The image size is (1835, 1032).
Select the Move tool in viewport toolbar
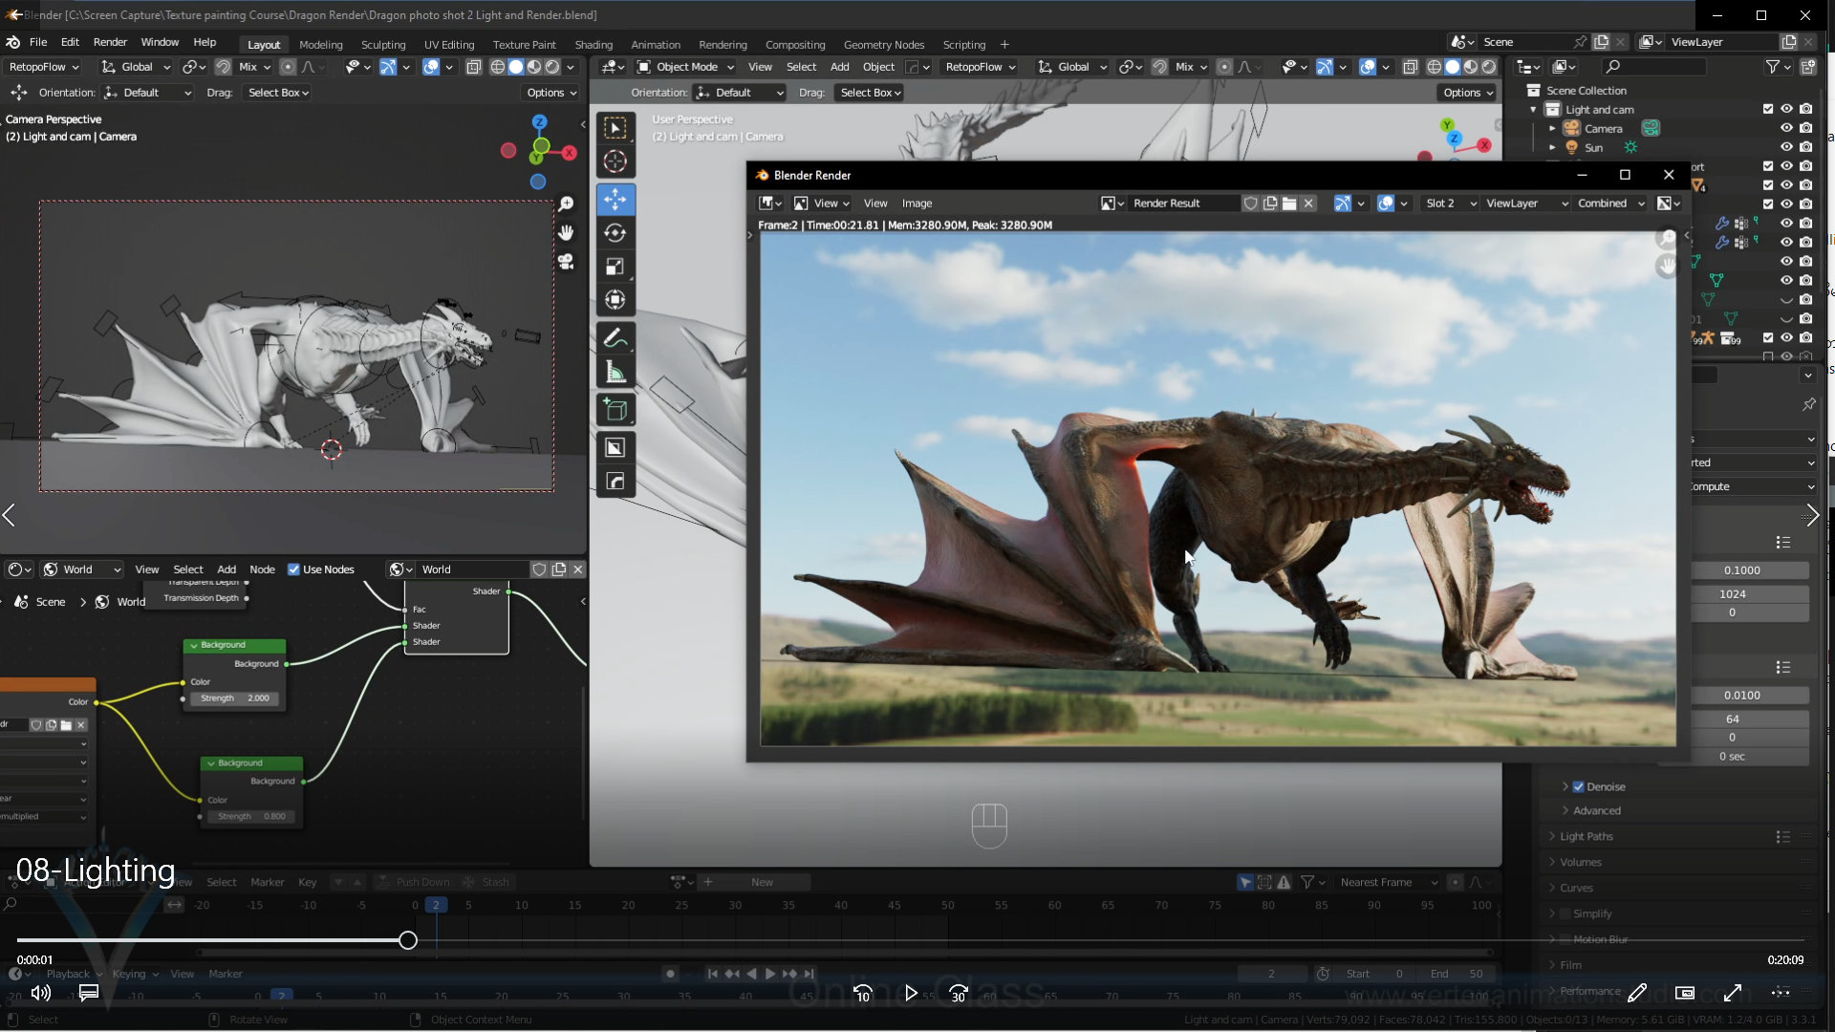click(x=615, y=199)
